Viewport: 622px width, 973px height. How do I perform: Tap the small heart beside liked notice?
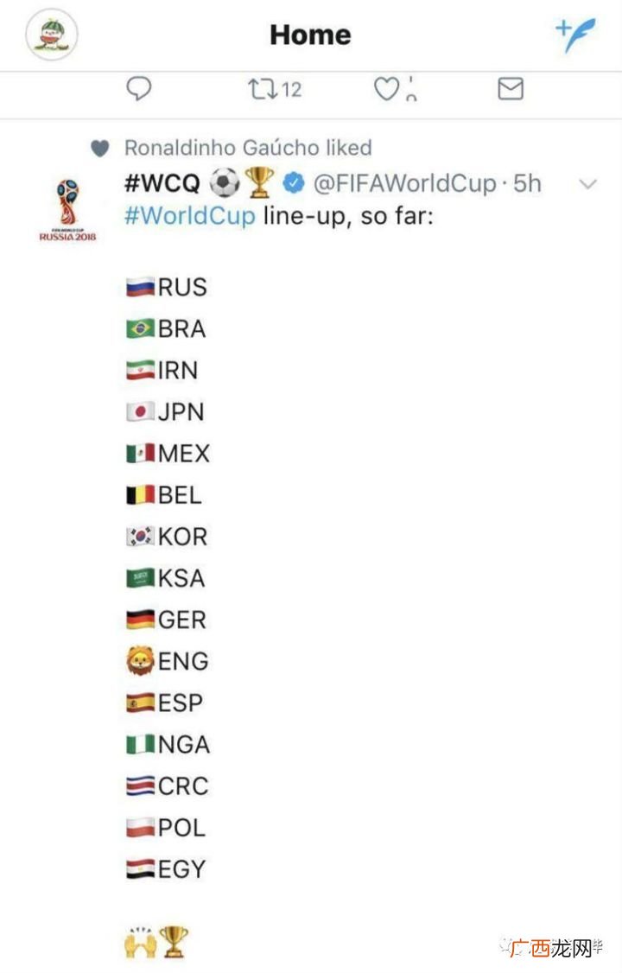(x=100, y=149)
